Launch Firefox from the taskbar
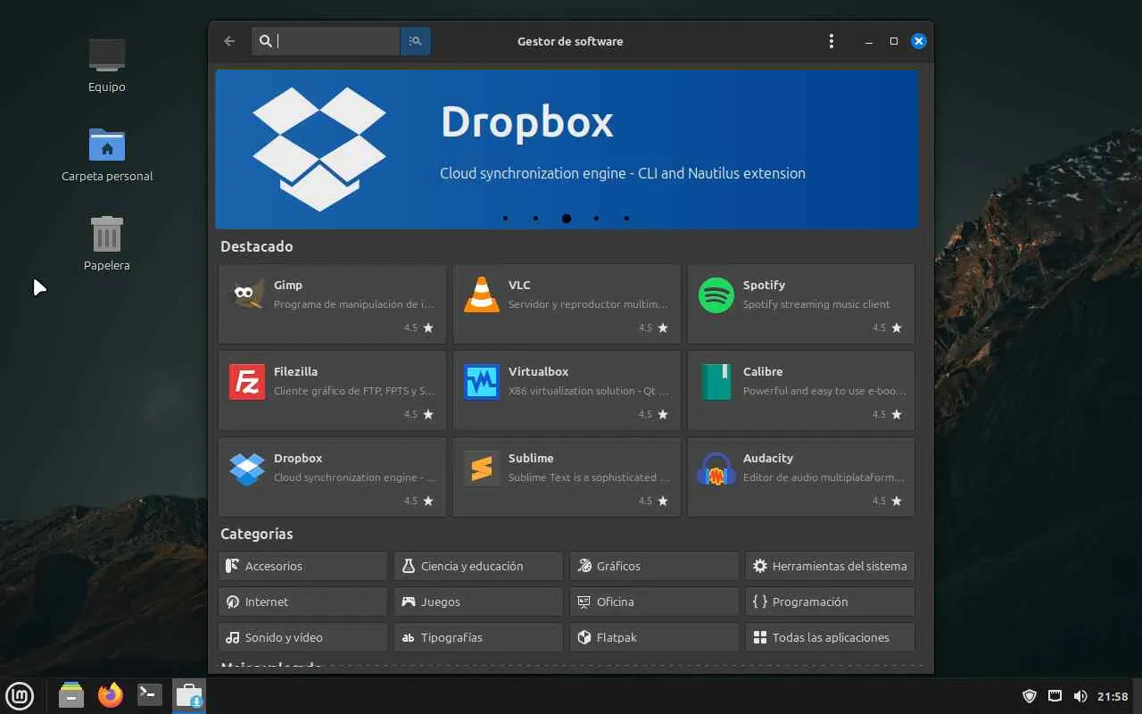Image resolution: width=1142 pixels, height=714 pixels. [x=111, y=695]
